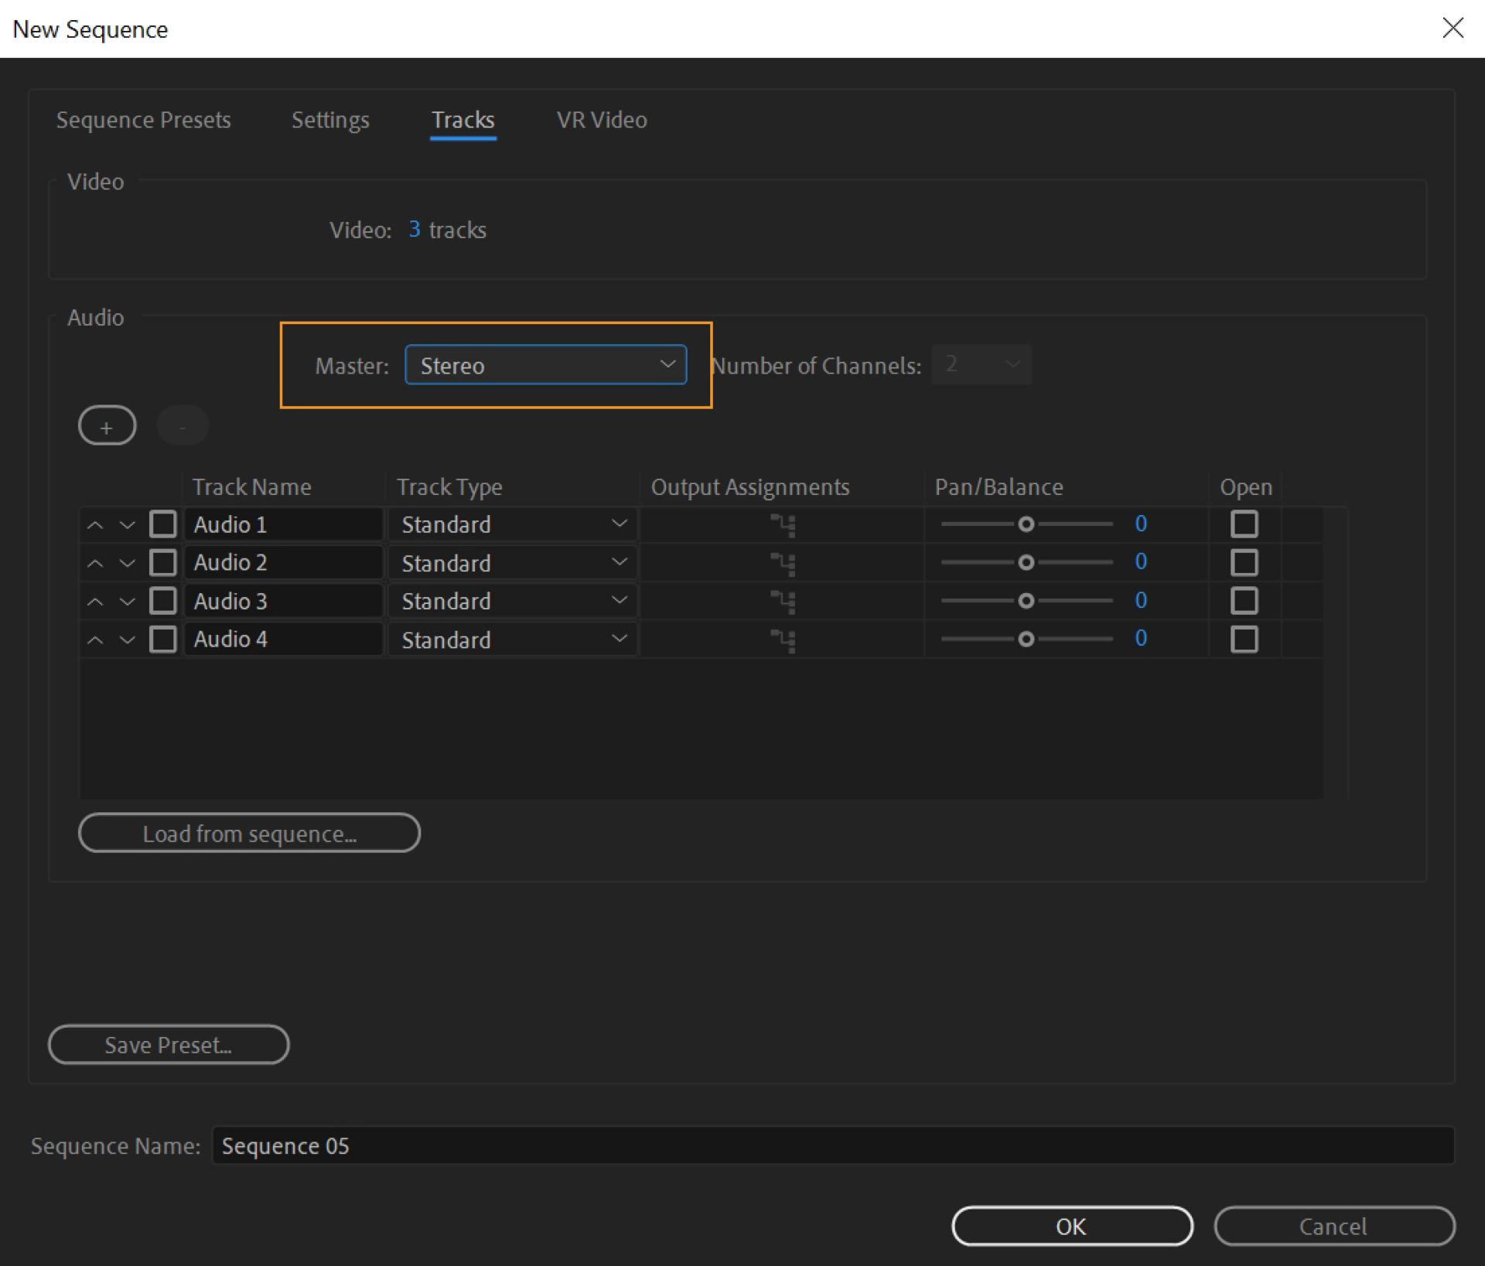The image size is (1485, 1266).
Task: Open the Master Stereo dropdown
Action: click(545, 364)
